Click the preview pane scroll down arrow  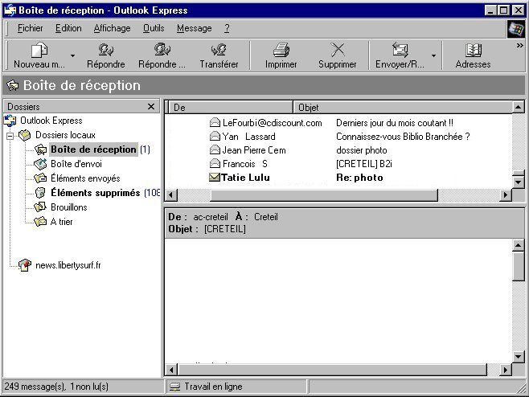(x=519, y=357)
